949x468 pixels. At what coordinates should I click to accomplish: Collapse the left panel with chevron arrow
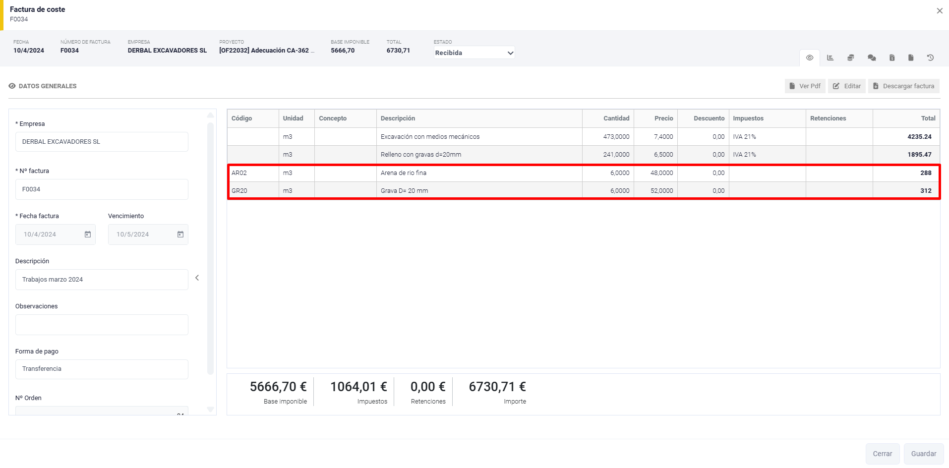[197, 278]
